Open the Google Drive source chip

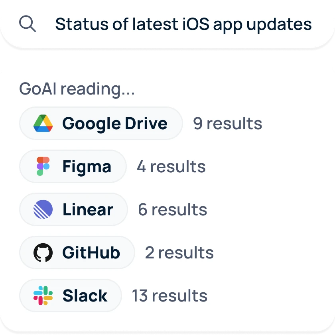pos(100,123)
